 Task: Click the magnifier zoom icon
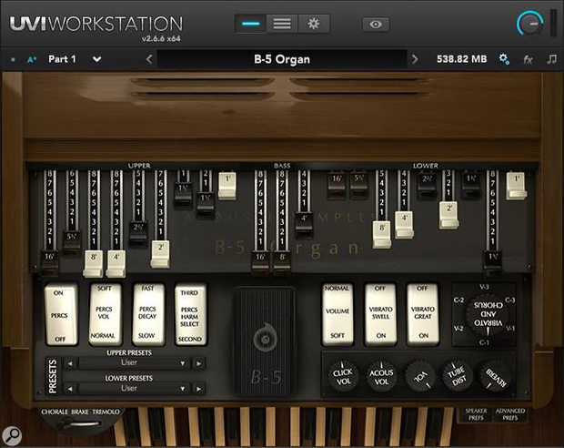(x=12, y=436)
